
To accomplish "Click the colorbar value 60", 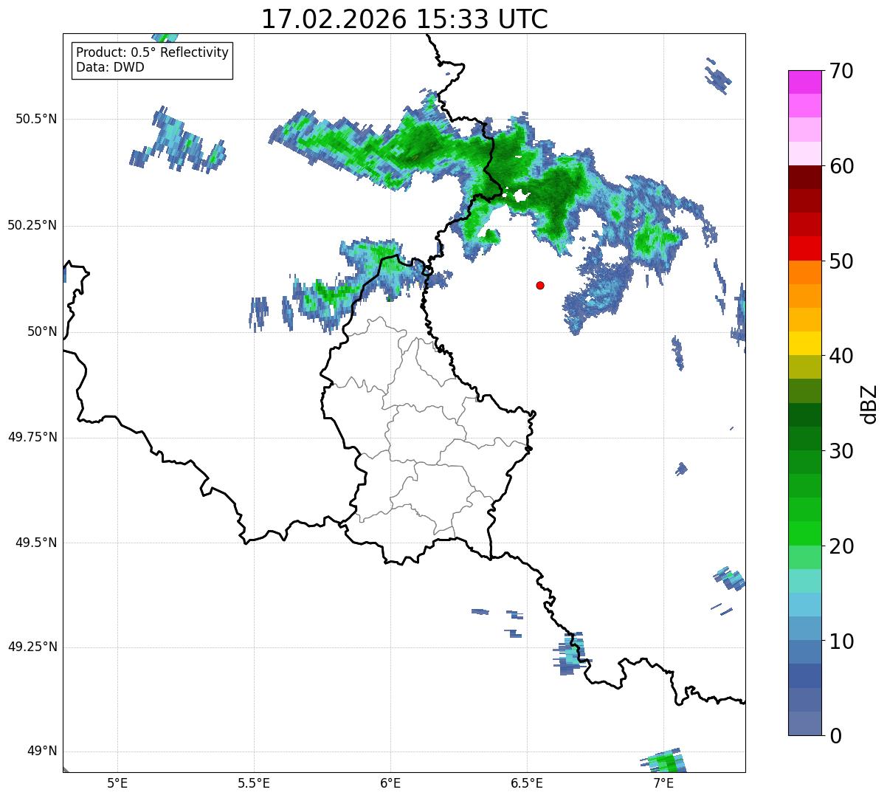I will [x=841, y=166].
